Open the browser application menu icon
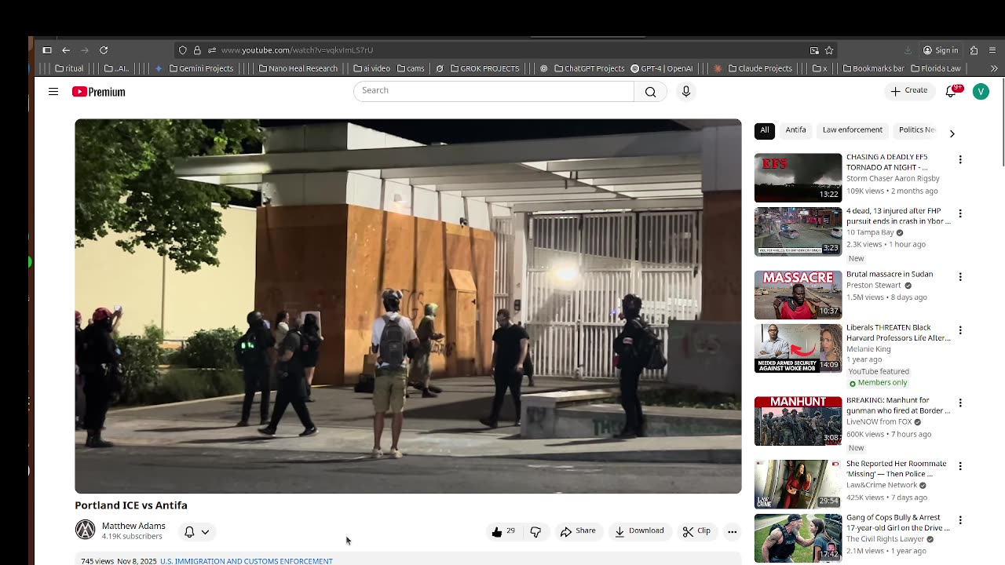 pyautogui.click(x=993, y=50)
